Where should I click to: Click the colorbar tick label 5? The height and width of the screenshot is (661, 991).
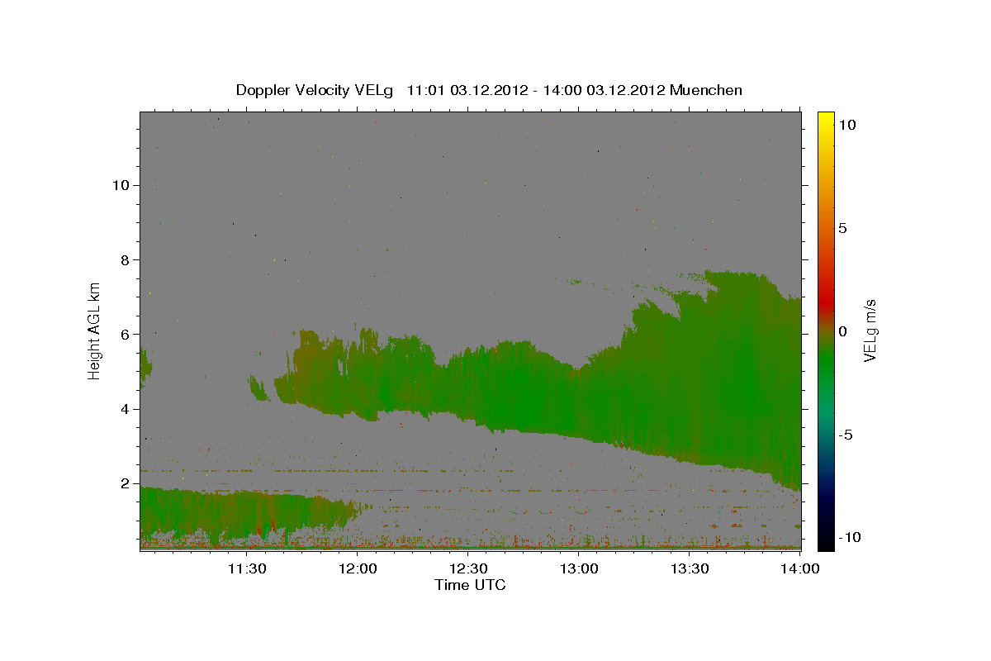pos(842,228)
